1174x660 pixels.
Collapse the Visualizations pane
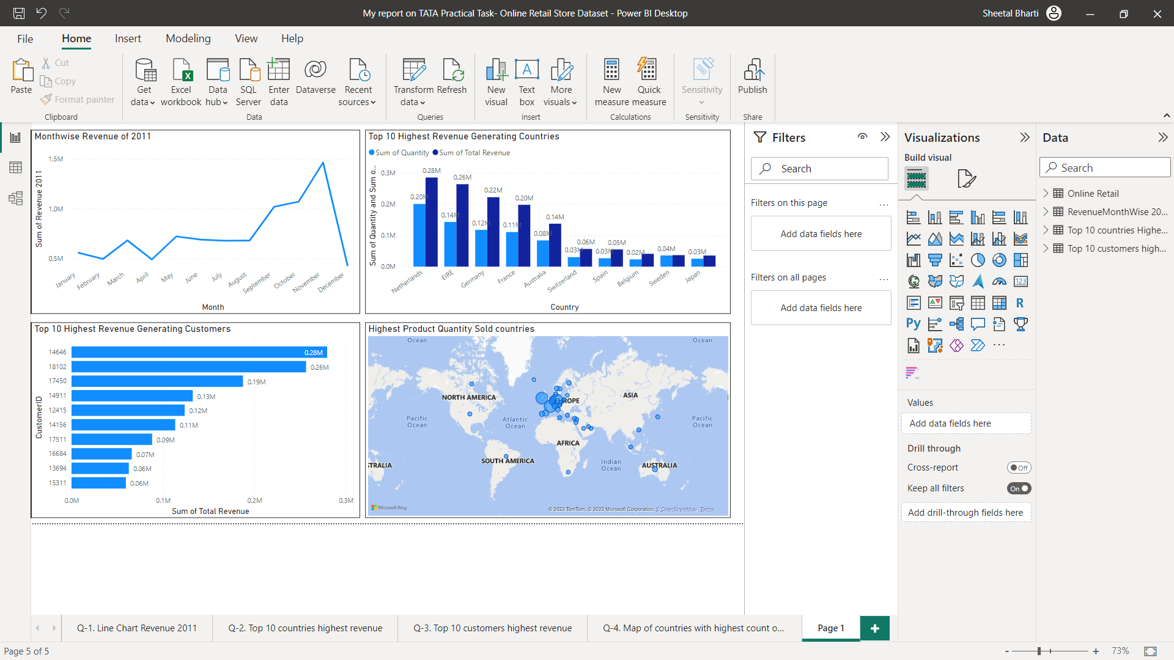point(1025,137)
